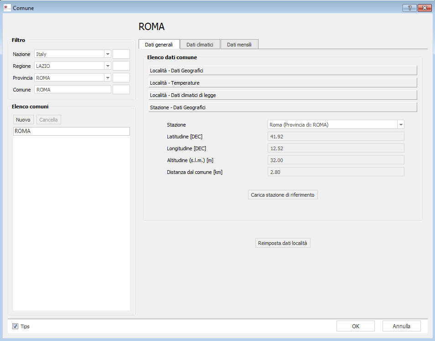The height and width of the screenshot is (341, 435).
Task: Expand Località - Temperature section
Action: point(283,83)
